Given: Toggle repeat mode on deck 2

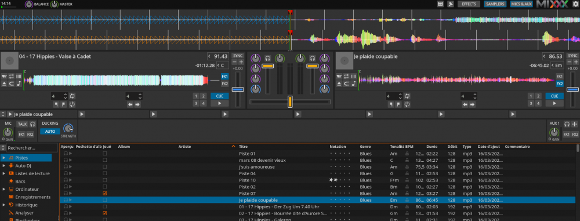Looking at the screenshot, I should click(x=346, y=76).
